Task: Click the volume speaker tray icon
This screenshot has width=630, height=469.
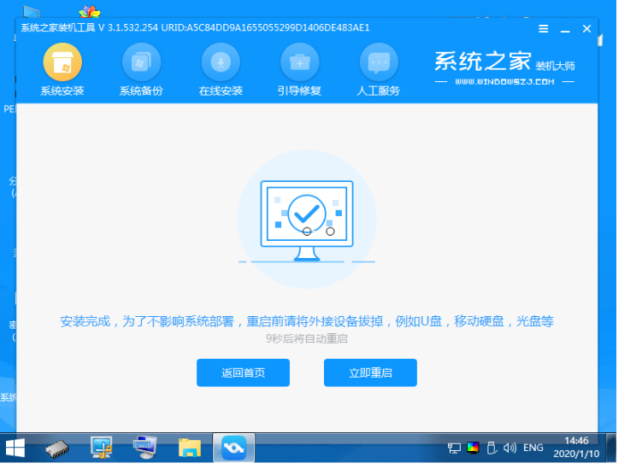Action: tap(509, 448)
